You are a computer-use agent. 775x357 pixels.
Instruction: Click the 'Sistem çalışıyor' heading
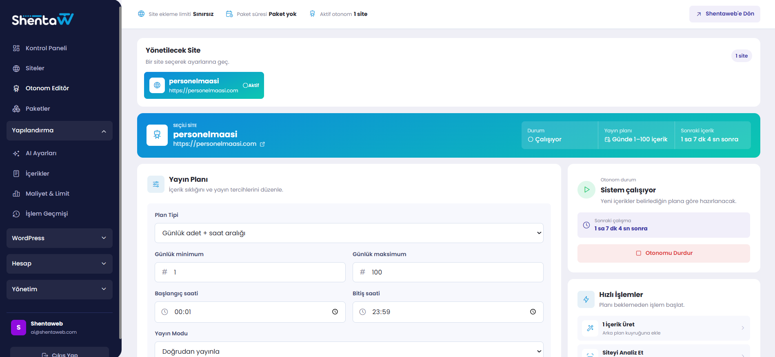628,190
